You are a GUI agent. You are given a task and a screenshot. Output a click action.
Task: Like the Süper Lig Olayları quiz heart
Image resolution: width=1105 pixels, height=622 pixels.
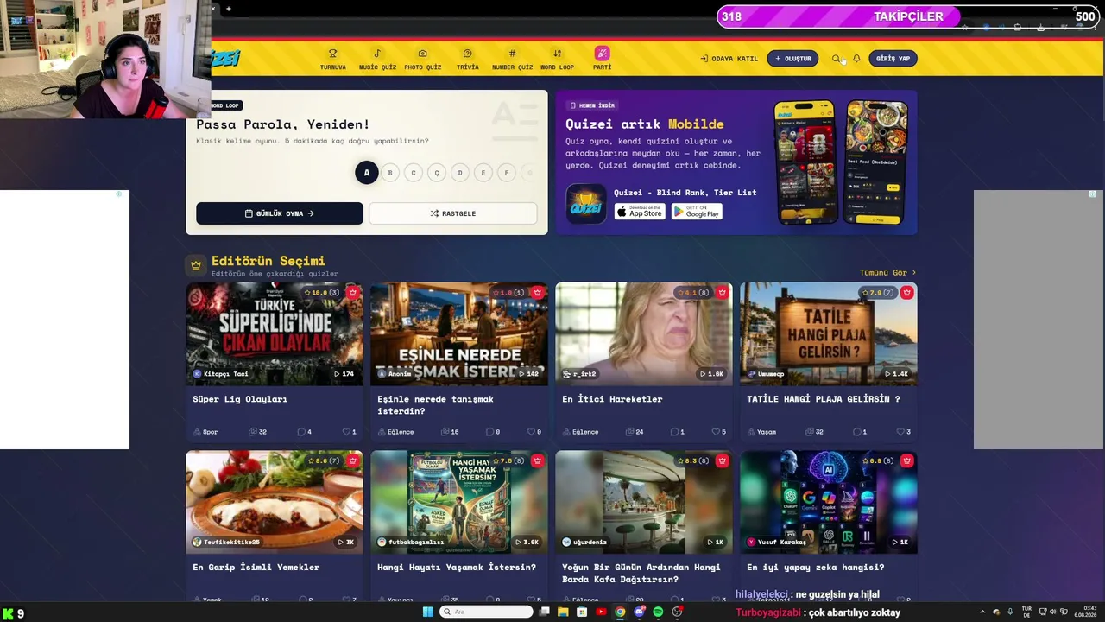(x=346, y=432)
